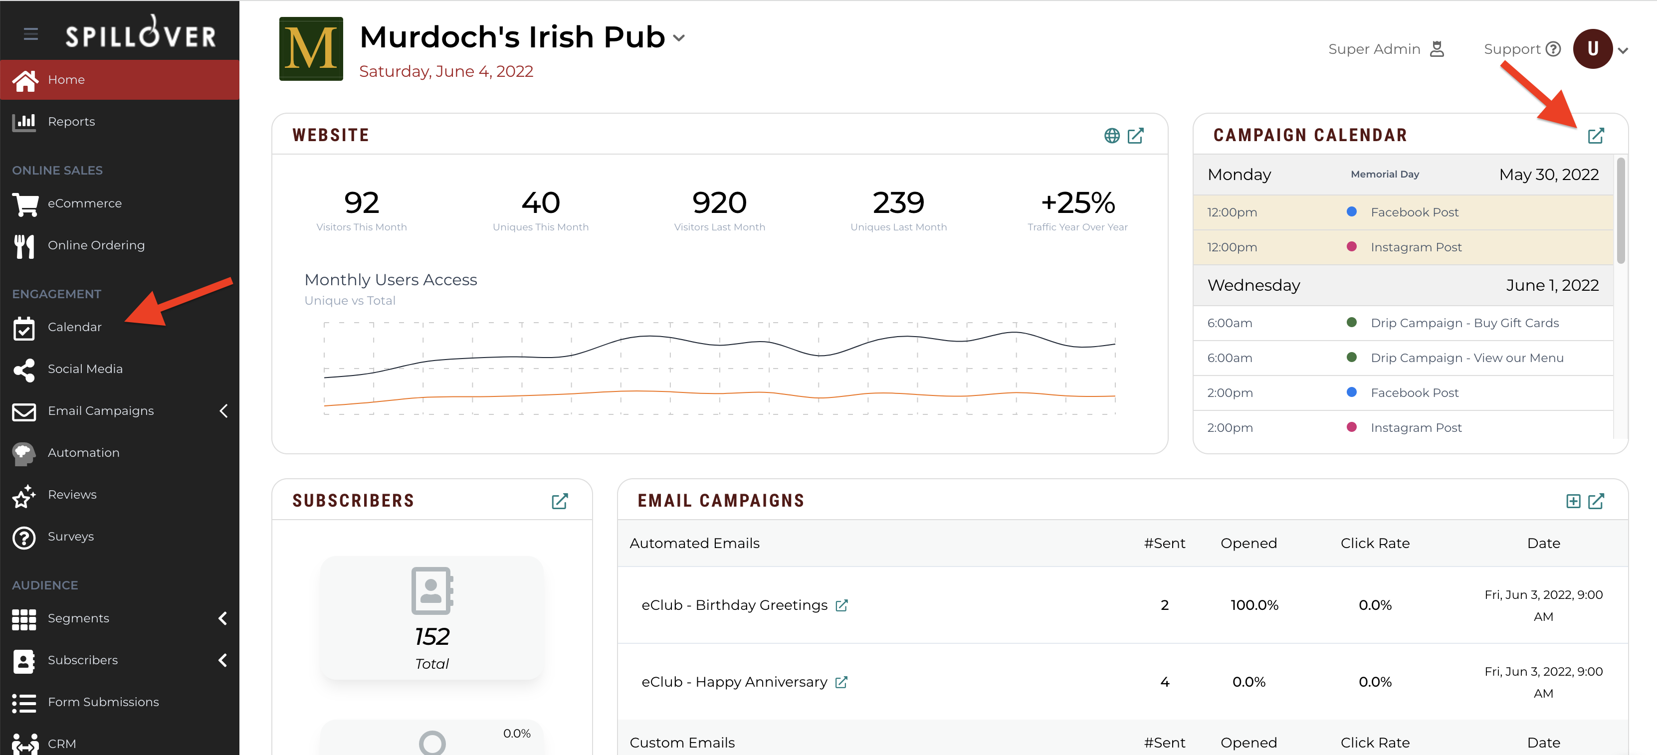The height and width of the screenshot is (755, 1657).
Task: Select Wednesday 2:00pm Facebook Post entry
Action: point(1403,392)
